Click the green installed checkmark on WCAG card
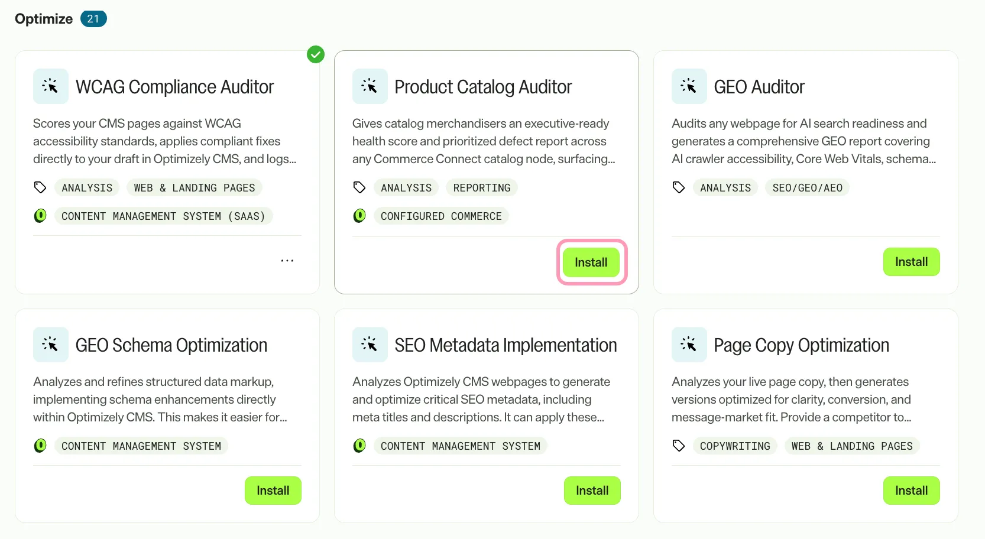Viewport: 985px width, 539px height. point(316,54)
